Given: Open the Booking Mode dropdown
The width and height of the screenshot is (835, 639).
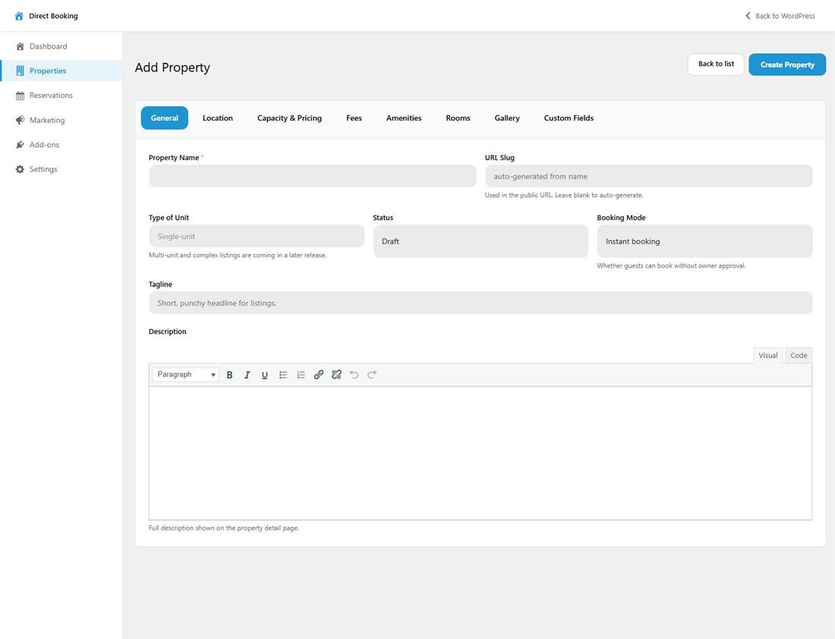Looking at the screenshot, I should (704, 241).
